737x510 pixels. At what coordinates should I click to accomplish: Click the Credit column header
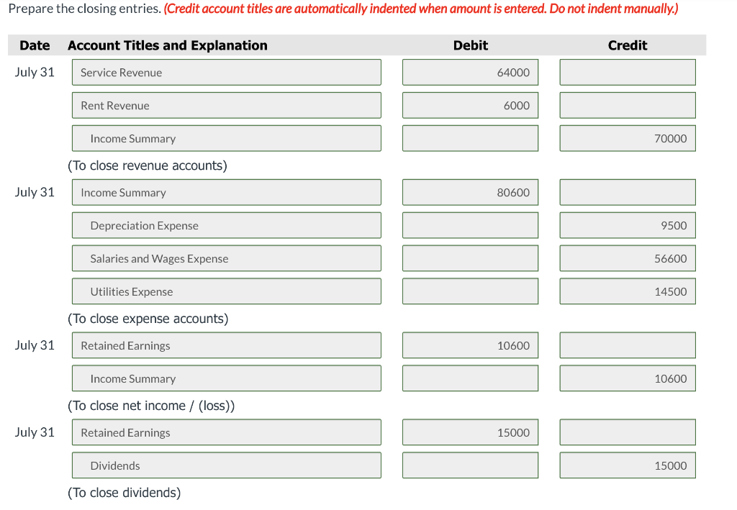628,45
